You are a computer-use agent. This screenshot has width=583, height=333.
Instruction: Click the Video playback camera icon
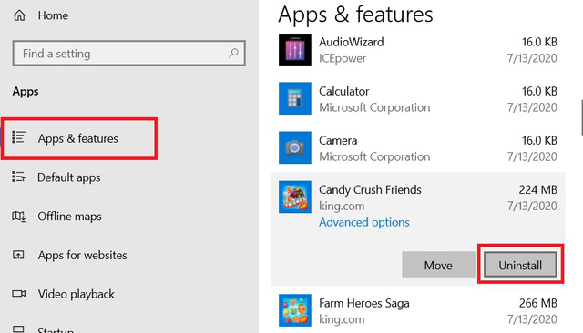click(x=18, y=294)
